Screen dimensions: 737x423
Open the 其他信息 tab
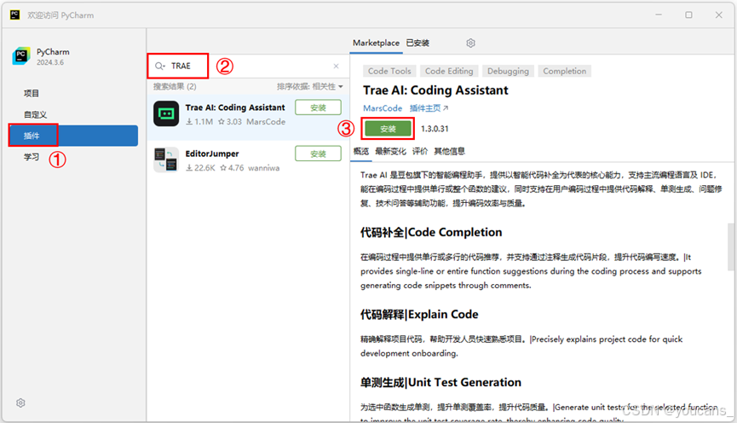pyautogui.click(x=449, y=151)
